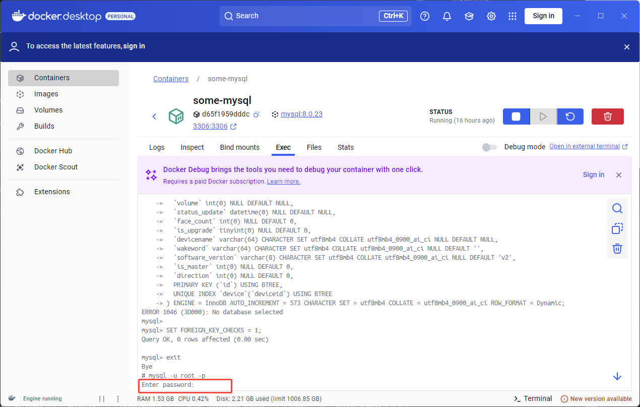Open the Settings gear icon

(x=491, y=16)
